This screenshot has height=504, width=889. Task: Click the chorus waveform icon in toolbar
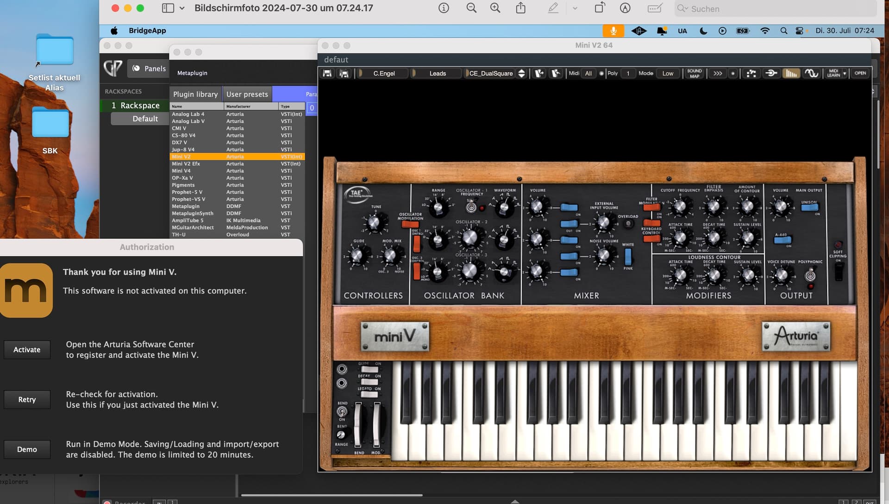coord(811,73)
